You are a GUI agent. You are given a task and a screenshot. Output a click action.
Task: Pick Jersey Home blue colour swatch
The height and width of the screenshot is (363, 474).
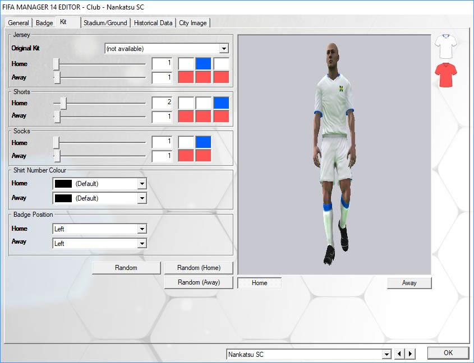(204, 64)
